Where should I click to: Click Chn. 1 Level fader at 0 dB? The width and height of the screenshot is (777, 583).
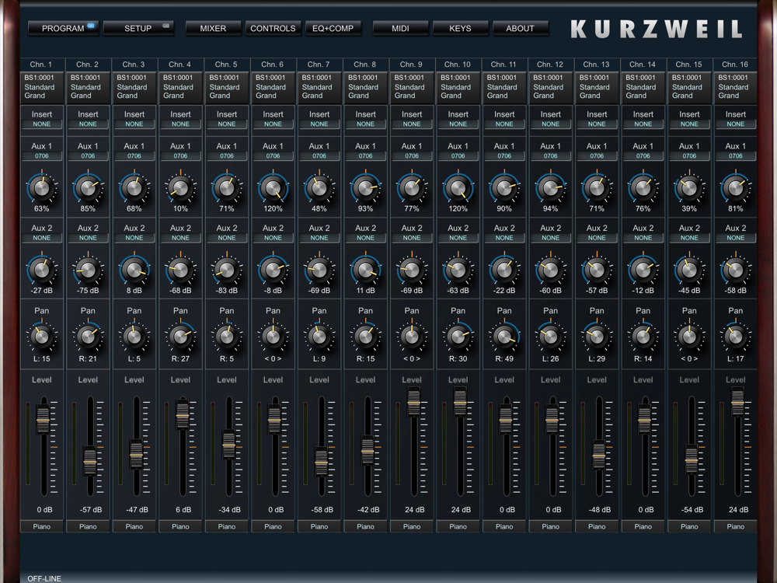(x=43, y=420)
